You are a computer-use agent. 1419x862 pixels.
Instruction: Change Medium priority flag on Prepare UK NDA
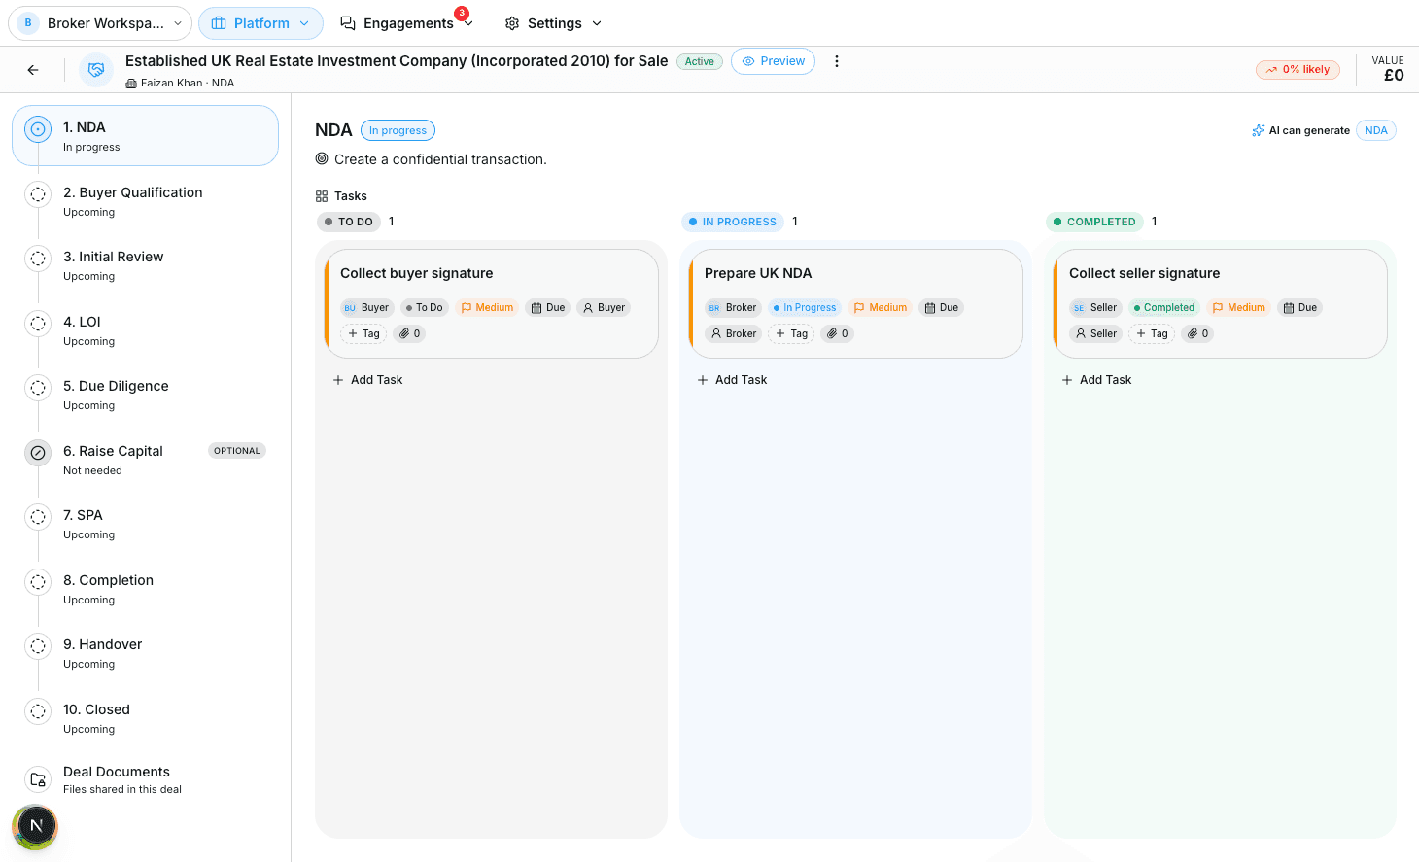[881, 307]
